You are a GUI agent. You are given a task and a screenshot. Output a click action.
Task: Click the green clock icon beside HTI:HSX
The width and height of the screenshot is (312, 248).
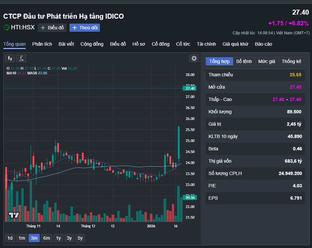6,28
